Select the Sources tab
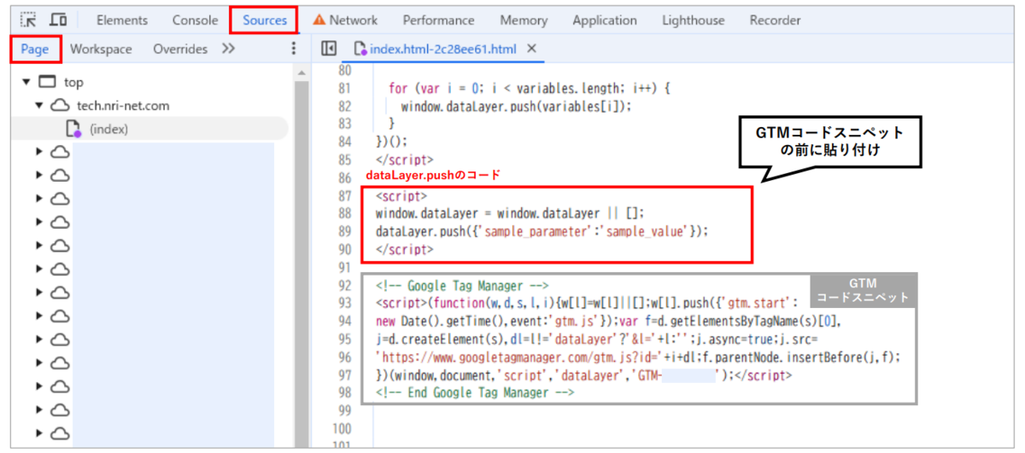Screen dimensions: 1025x453 pos(264,20)
